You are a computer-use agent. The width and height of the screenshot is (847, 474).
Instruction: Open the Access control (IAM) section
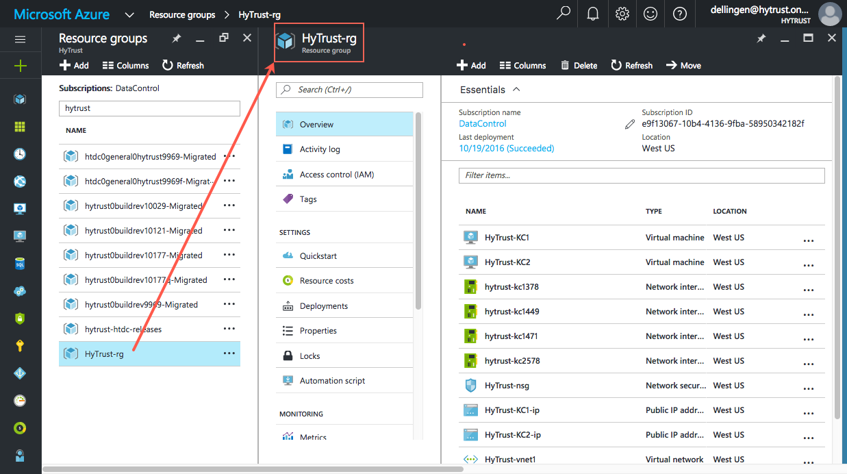click(x=336, y=173)
